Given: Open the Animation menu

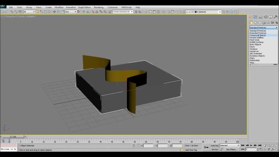Looking at the screenshot, I should coord(71,7).
